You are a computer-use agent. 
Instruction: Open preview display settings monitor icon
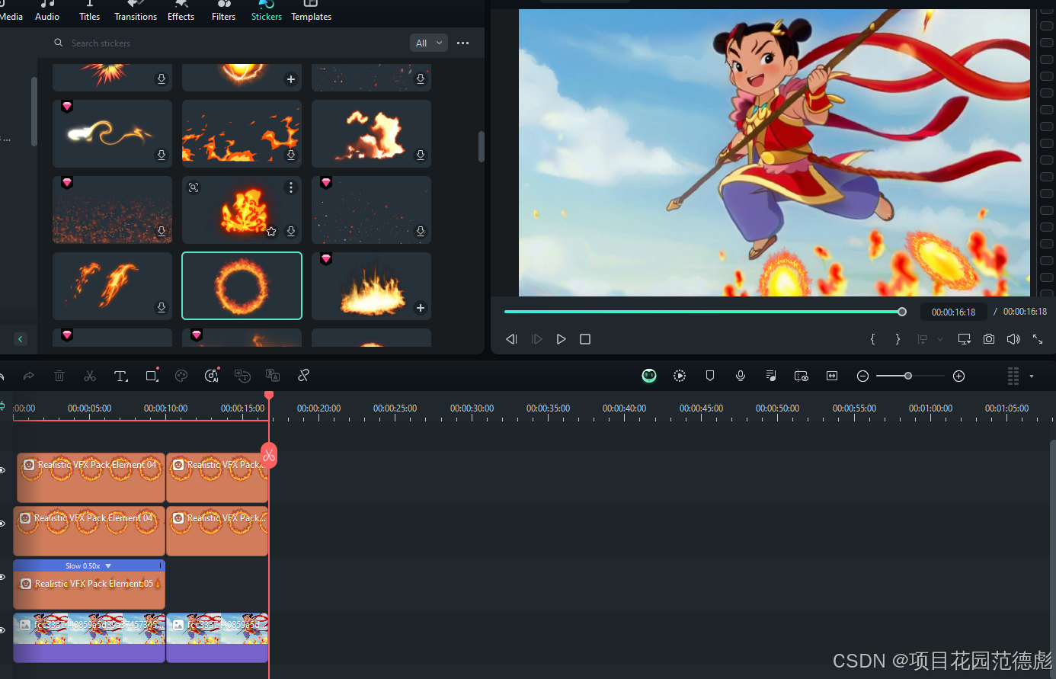pos(965,339)
